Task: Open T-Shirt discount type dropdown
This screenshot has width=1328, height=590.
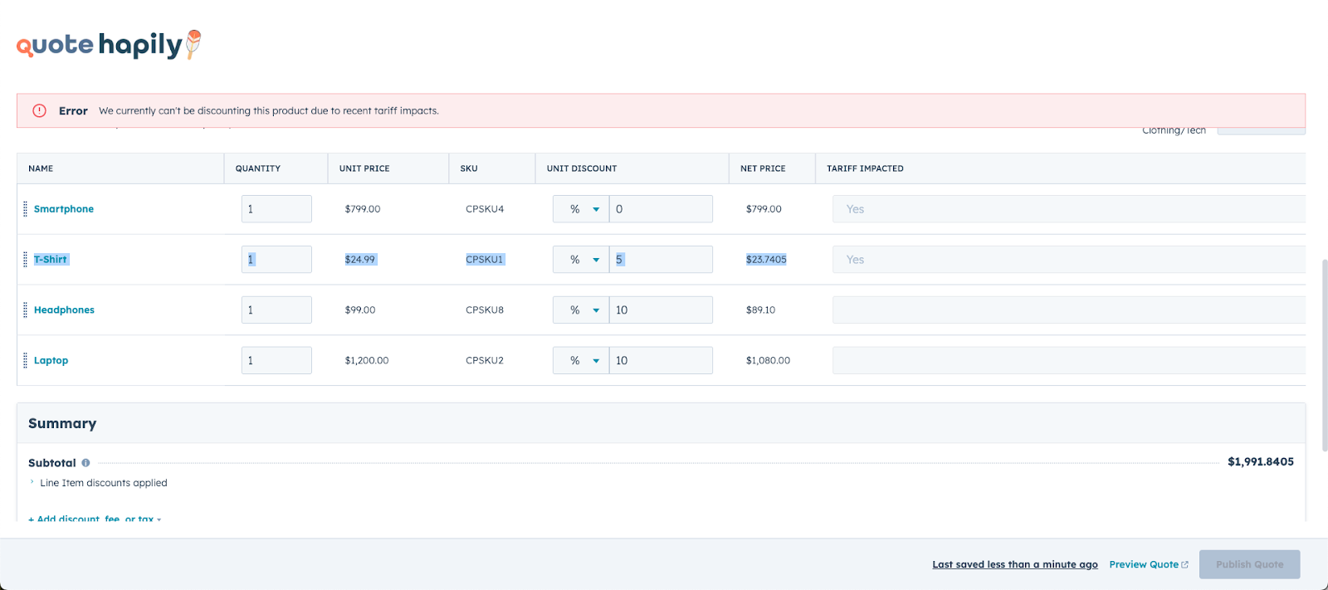Action: tap(581, 260)
